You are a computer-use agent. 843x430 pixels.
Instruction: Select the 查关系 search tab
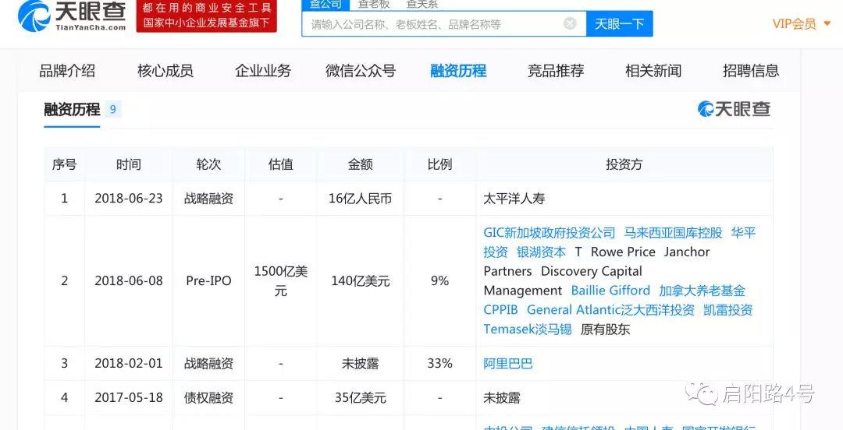tap(421, 5)
